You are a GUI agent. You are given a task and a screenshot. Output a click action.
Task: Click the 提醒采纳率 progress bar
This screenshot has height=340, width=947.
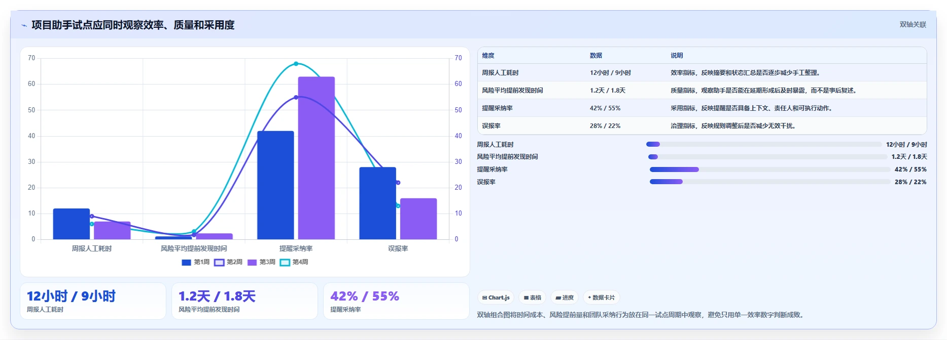click(x=770, y=169)
